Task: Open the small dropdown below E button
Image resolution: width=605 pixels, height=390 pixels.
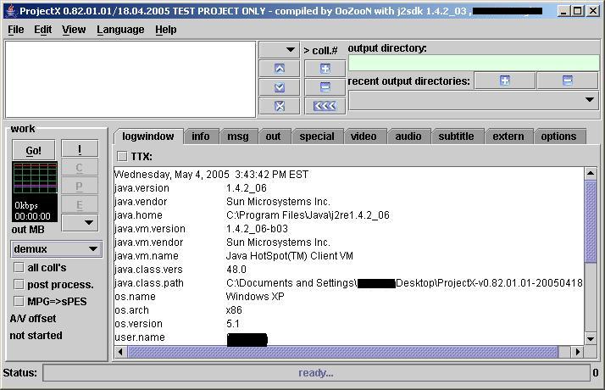Action: 80,223
